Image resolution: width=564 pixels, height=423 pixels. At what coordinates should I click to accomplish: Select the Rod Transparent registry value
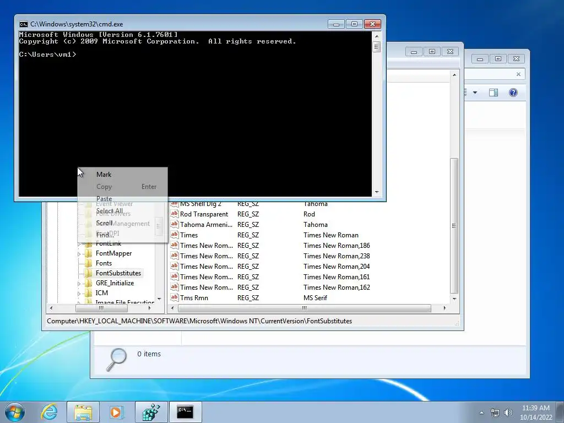click(x=204, y=214)
